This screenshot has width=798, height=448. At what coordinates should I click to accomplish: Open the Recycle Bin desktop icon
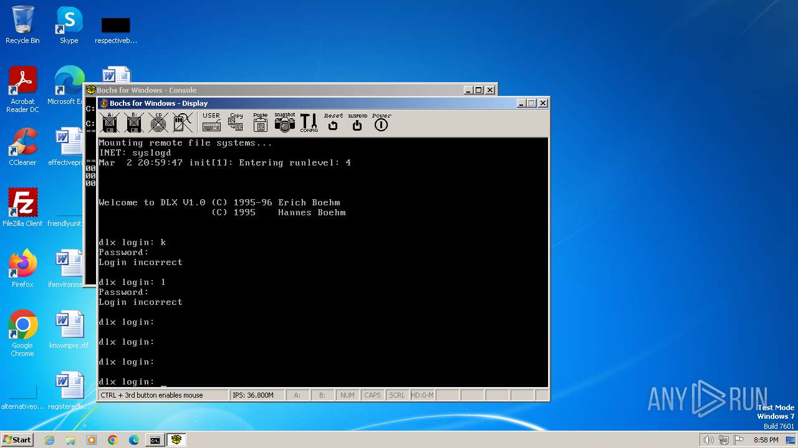[22, 26]
